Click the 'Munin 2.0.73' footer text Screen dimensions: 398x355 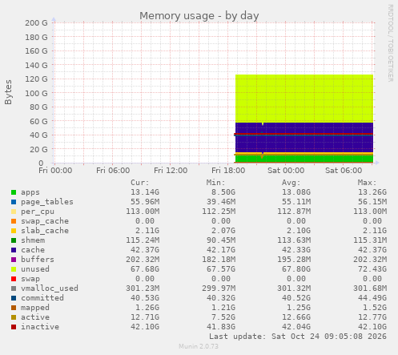point(199,346)
